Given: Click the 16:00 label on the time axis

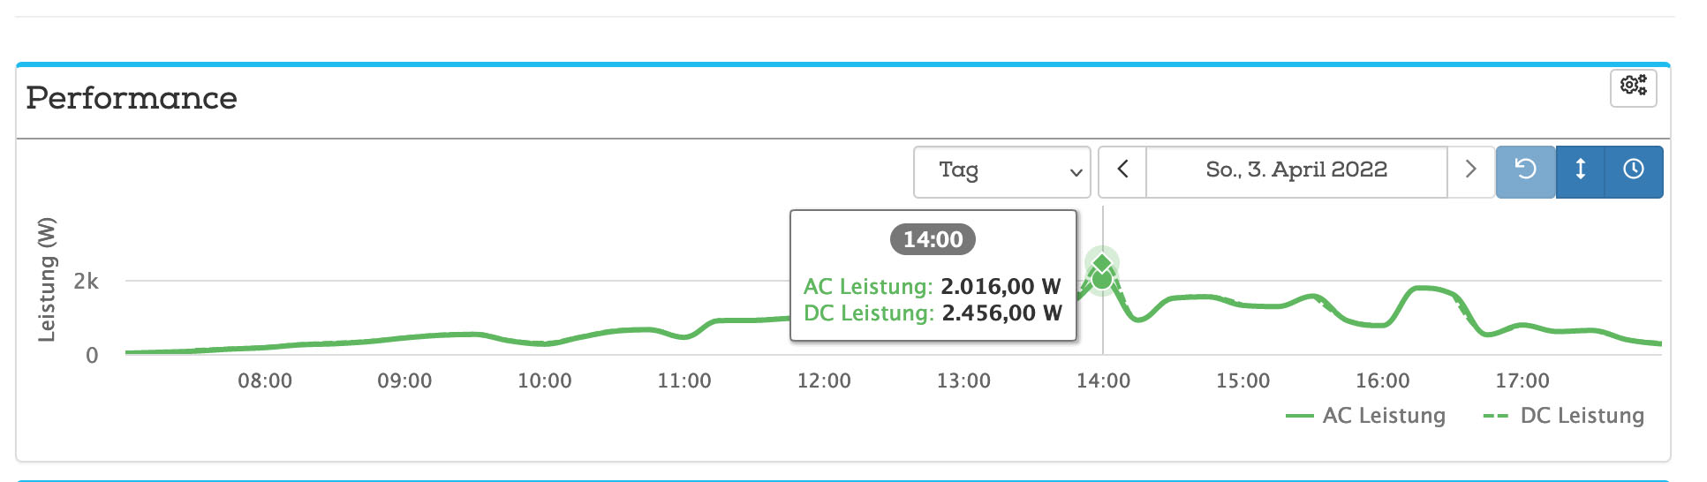Looking at the screenshot, I should (1383, 381).
